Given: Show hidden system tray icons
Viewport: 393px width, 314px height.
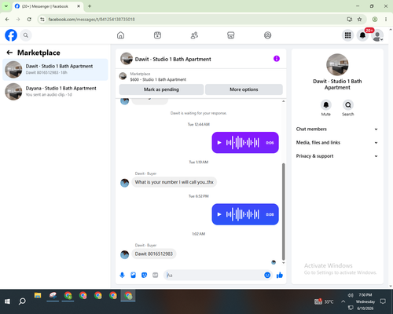Looking at the screenshot, I should [343, 301].
